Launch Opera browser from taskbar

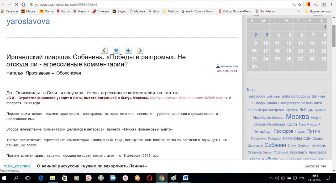pyautogui.click(x=149, y=178)
